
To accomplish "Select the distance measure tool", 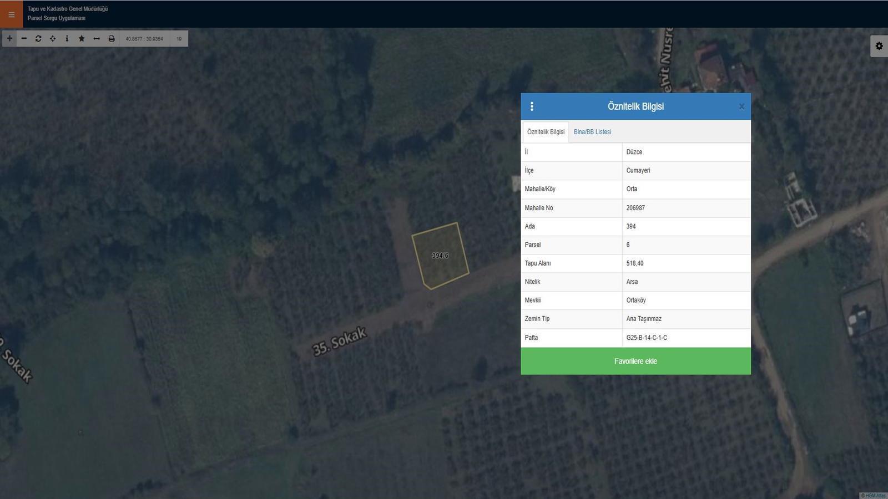I will coord(97,38).
